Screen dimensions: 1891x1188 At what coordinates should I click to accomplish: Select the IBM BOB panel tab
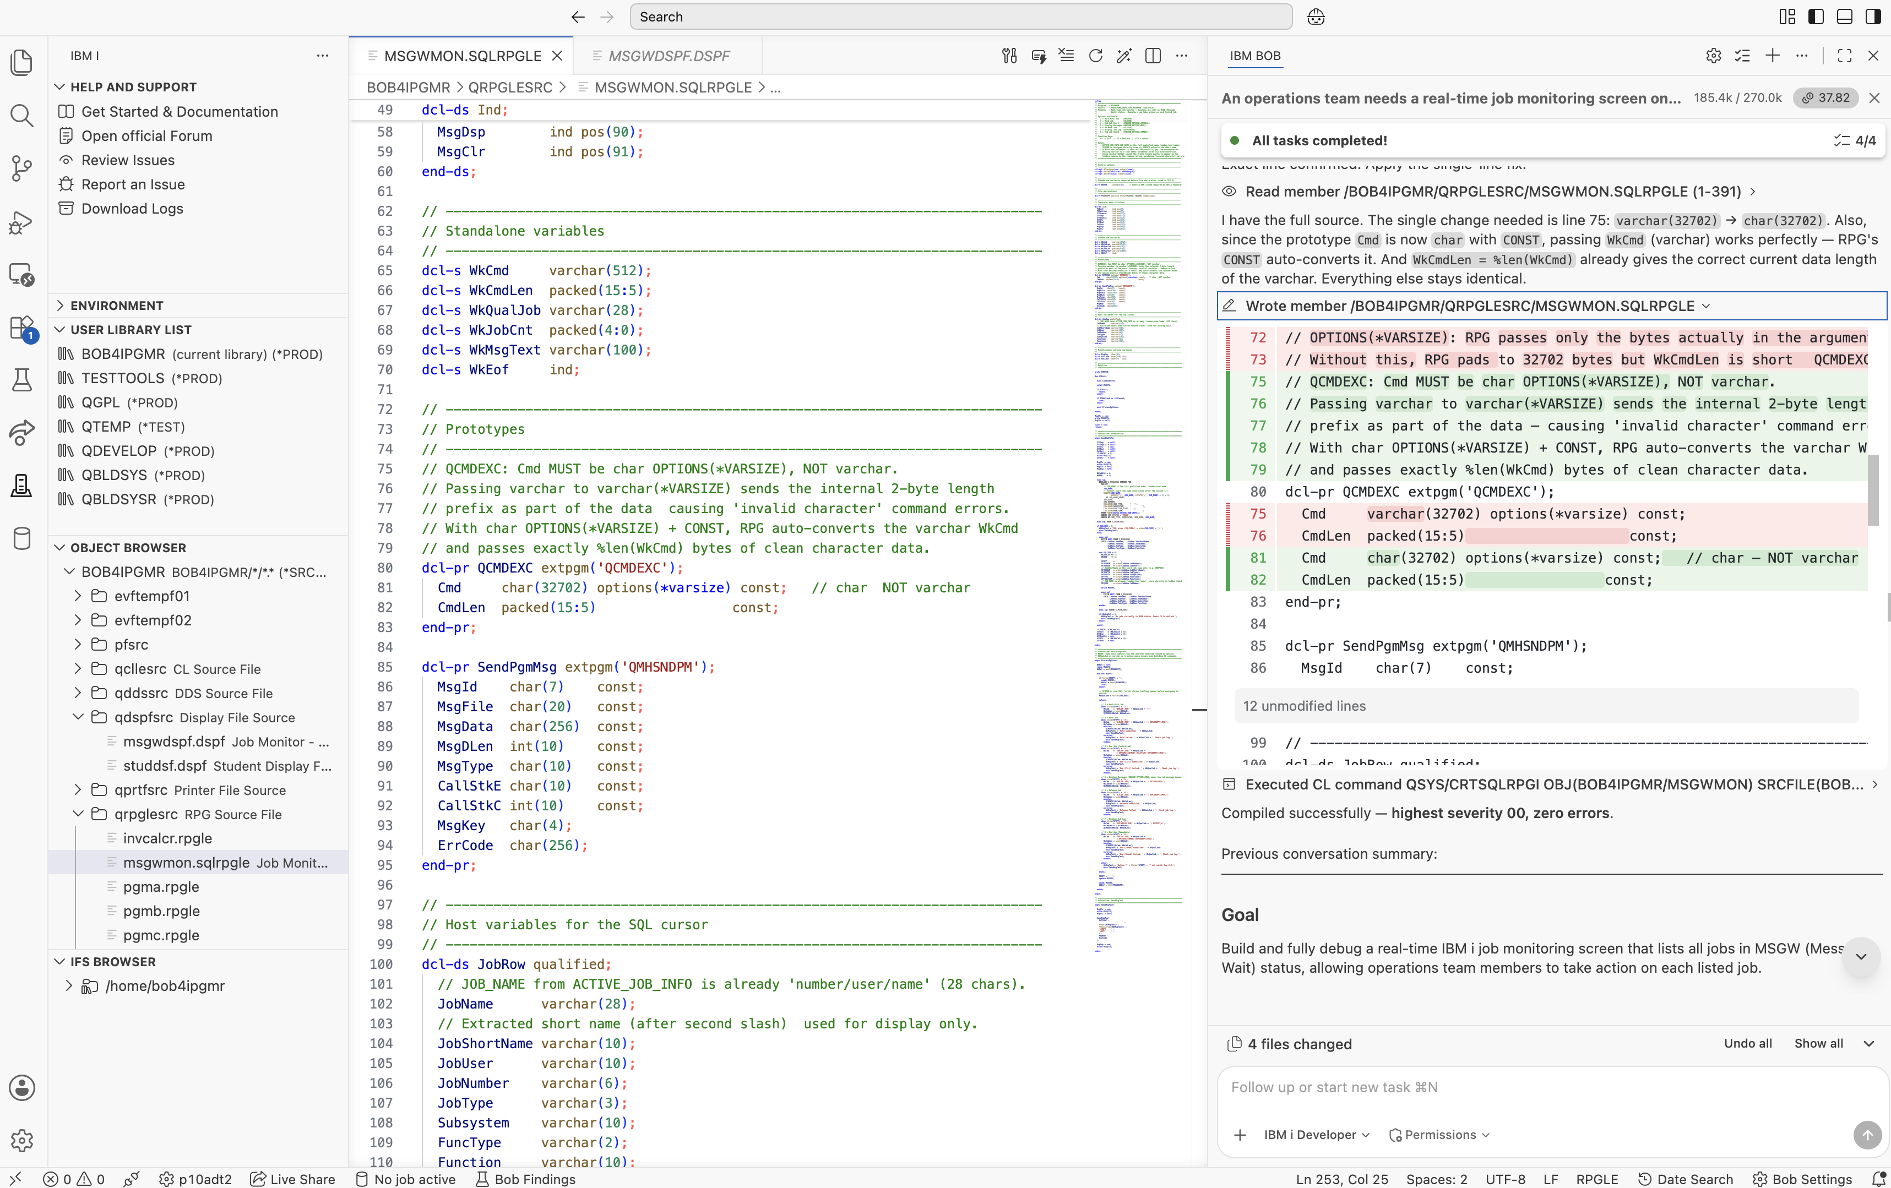point(1255,56)
